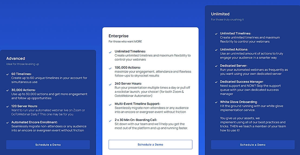Click Enterprise plan's Unlimited Timelines checkmark
The height and width of the screenshot is (155, 300).
(110, 52)
